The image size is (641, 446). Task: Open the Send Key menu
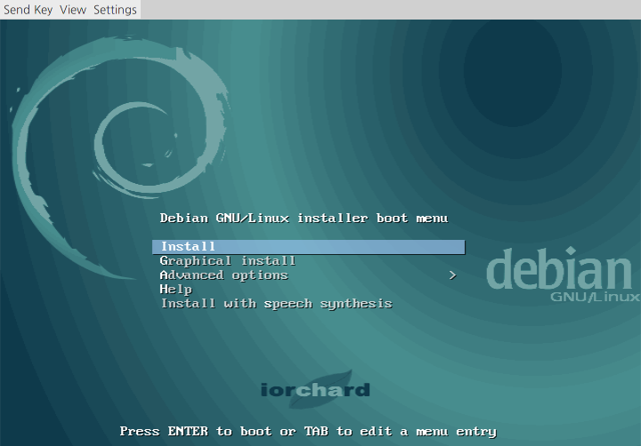(x=28, y=10)
